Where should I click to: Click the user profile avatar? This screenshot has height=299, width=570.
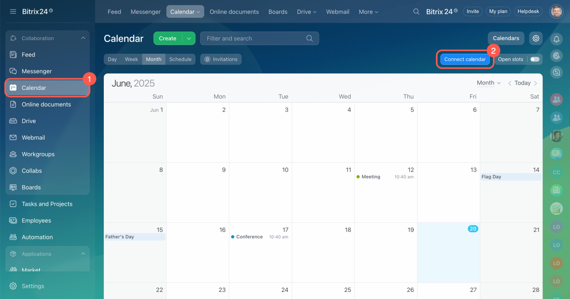[x=556, y=12]
